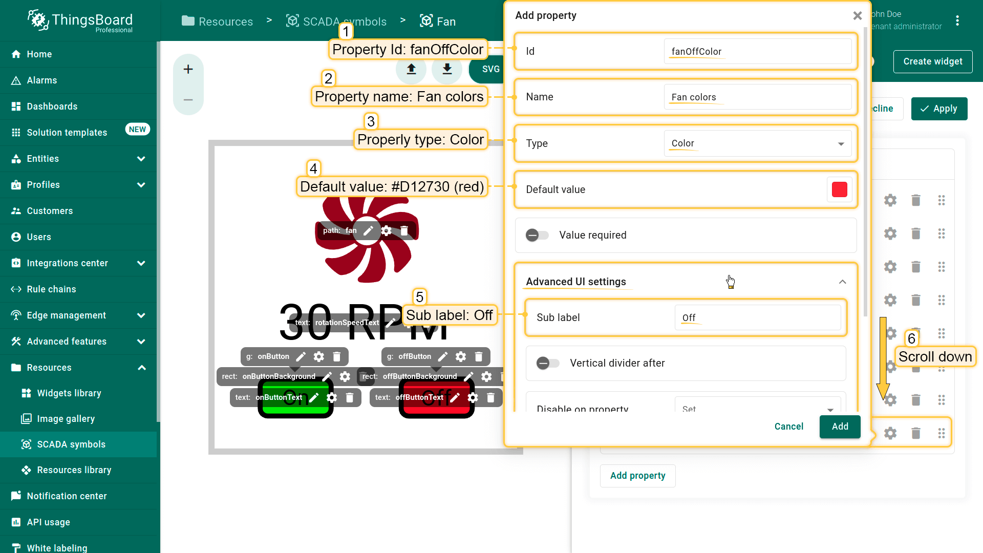Enable the Vertical divider after switch
The image size is (983, 553).
pos(548,364)
